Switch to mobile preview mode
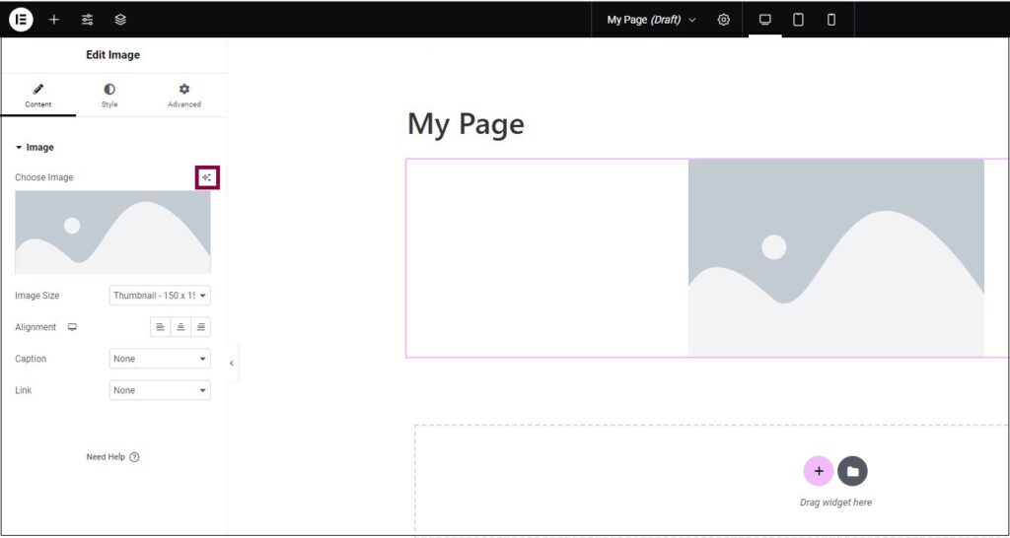Screen dimensions: 1010x538 (x=831, y=20)
